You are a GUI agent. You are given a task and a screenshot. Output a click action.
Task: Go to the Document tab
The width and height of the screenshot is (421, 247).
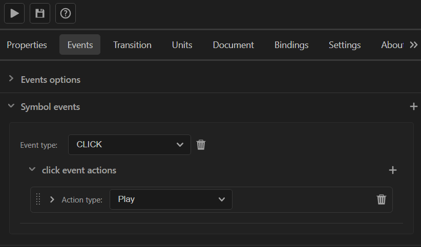(234, 45)
